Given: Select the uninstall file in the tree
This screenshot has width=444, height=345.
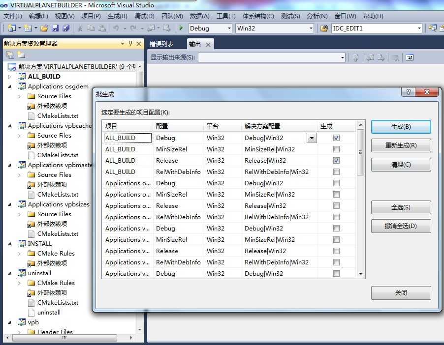Looking at the screenshot, I should (49, 313).
